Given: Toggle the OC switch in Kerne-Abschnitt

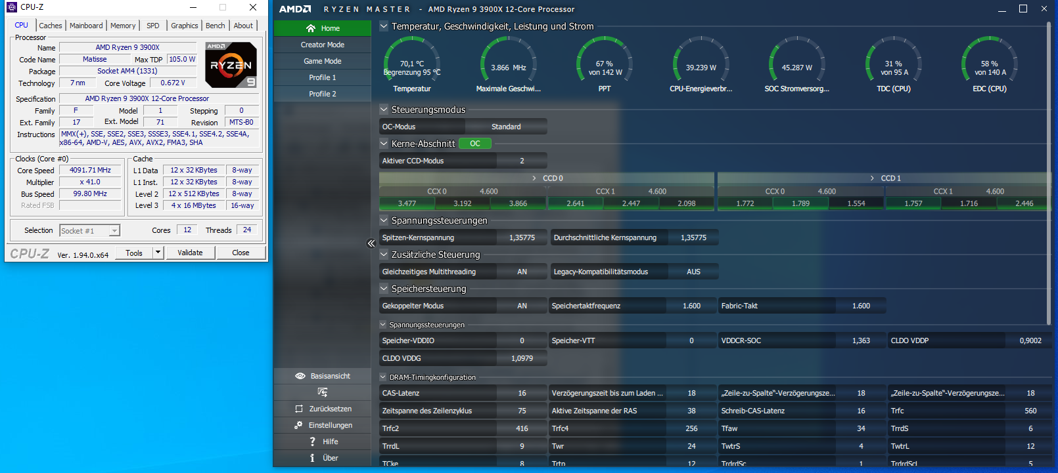Looking at the screenshot, I should 475,144.
